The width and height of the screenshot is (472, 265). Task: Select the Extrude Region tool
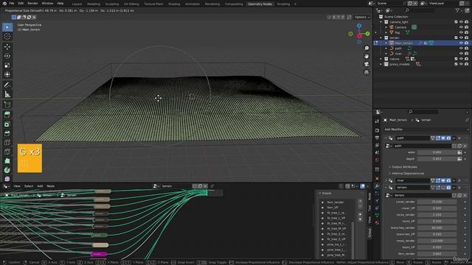pos(7,115)
